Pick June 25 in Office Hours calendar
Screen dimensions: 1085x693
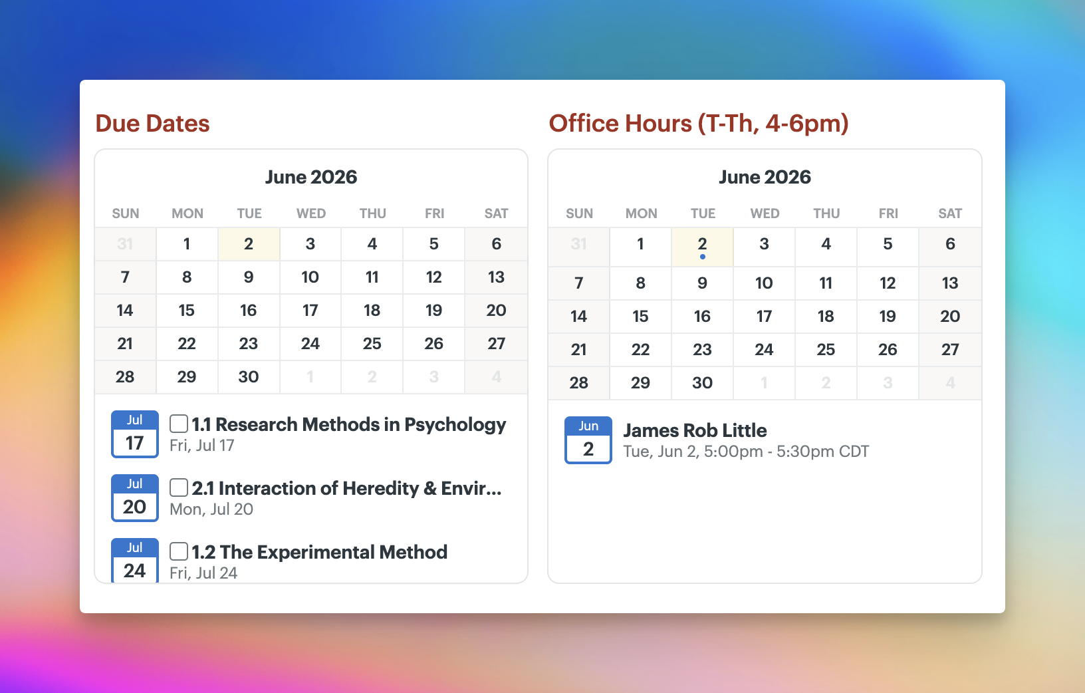[x=826, y=350]
